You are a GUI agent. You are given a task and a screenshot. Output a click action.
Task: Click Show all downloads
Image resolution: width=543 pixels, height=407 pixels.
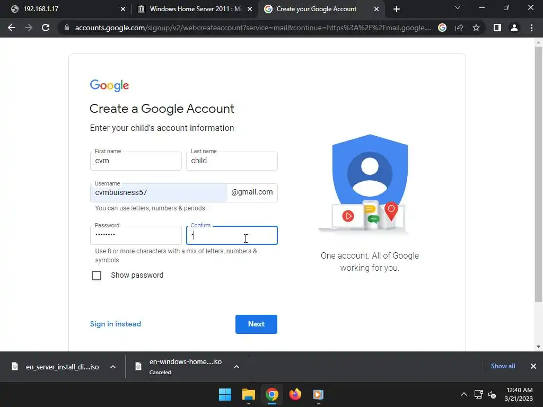pyautogui.click(x=503, y=366)
